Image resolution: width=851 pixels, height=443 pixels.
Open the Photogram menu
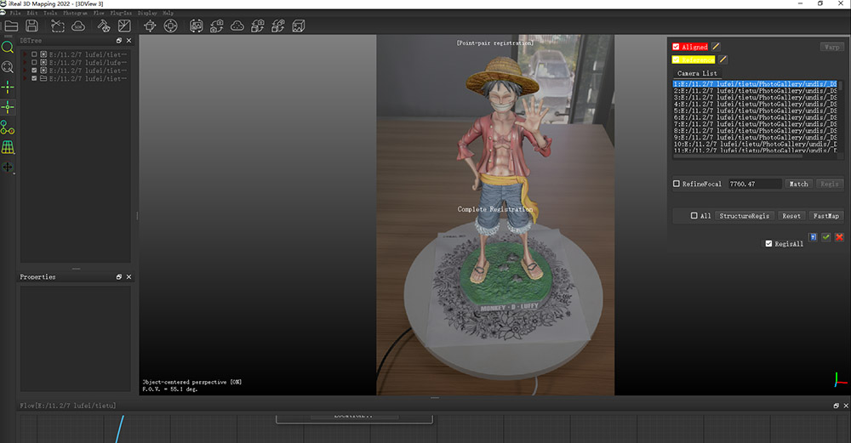(x=75, y=13)
